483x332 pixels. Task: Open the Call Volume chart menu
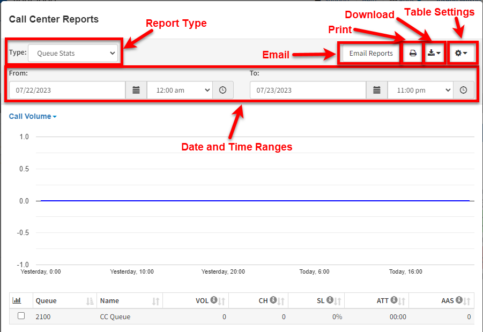point(33,116)
